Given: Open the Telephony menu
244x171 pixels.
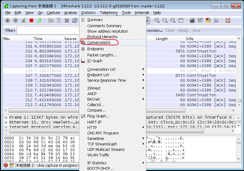Looking at the screenshot, I should tap(109, 13).
